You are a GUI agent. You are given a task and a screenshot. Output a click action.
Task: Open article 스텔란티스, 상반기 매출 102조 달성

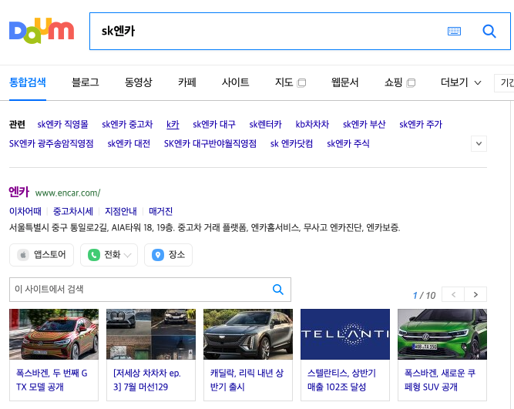point(342,380)
